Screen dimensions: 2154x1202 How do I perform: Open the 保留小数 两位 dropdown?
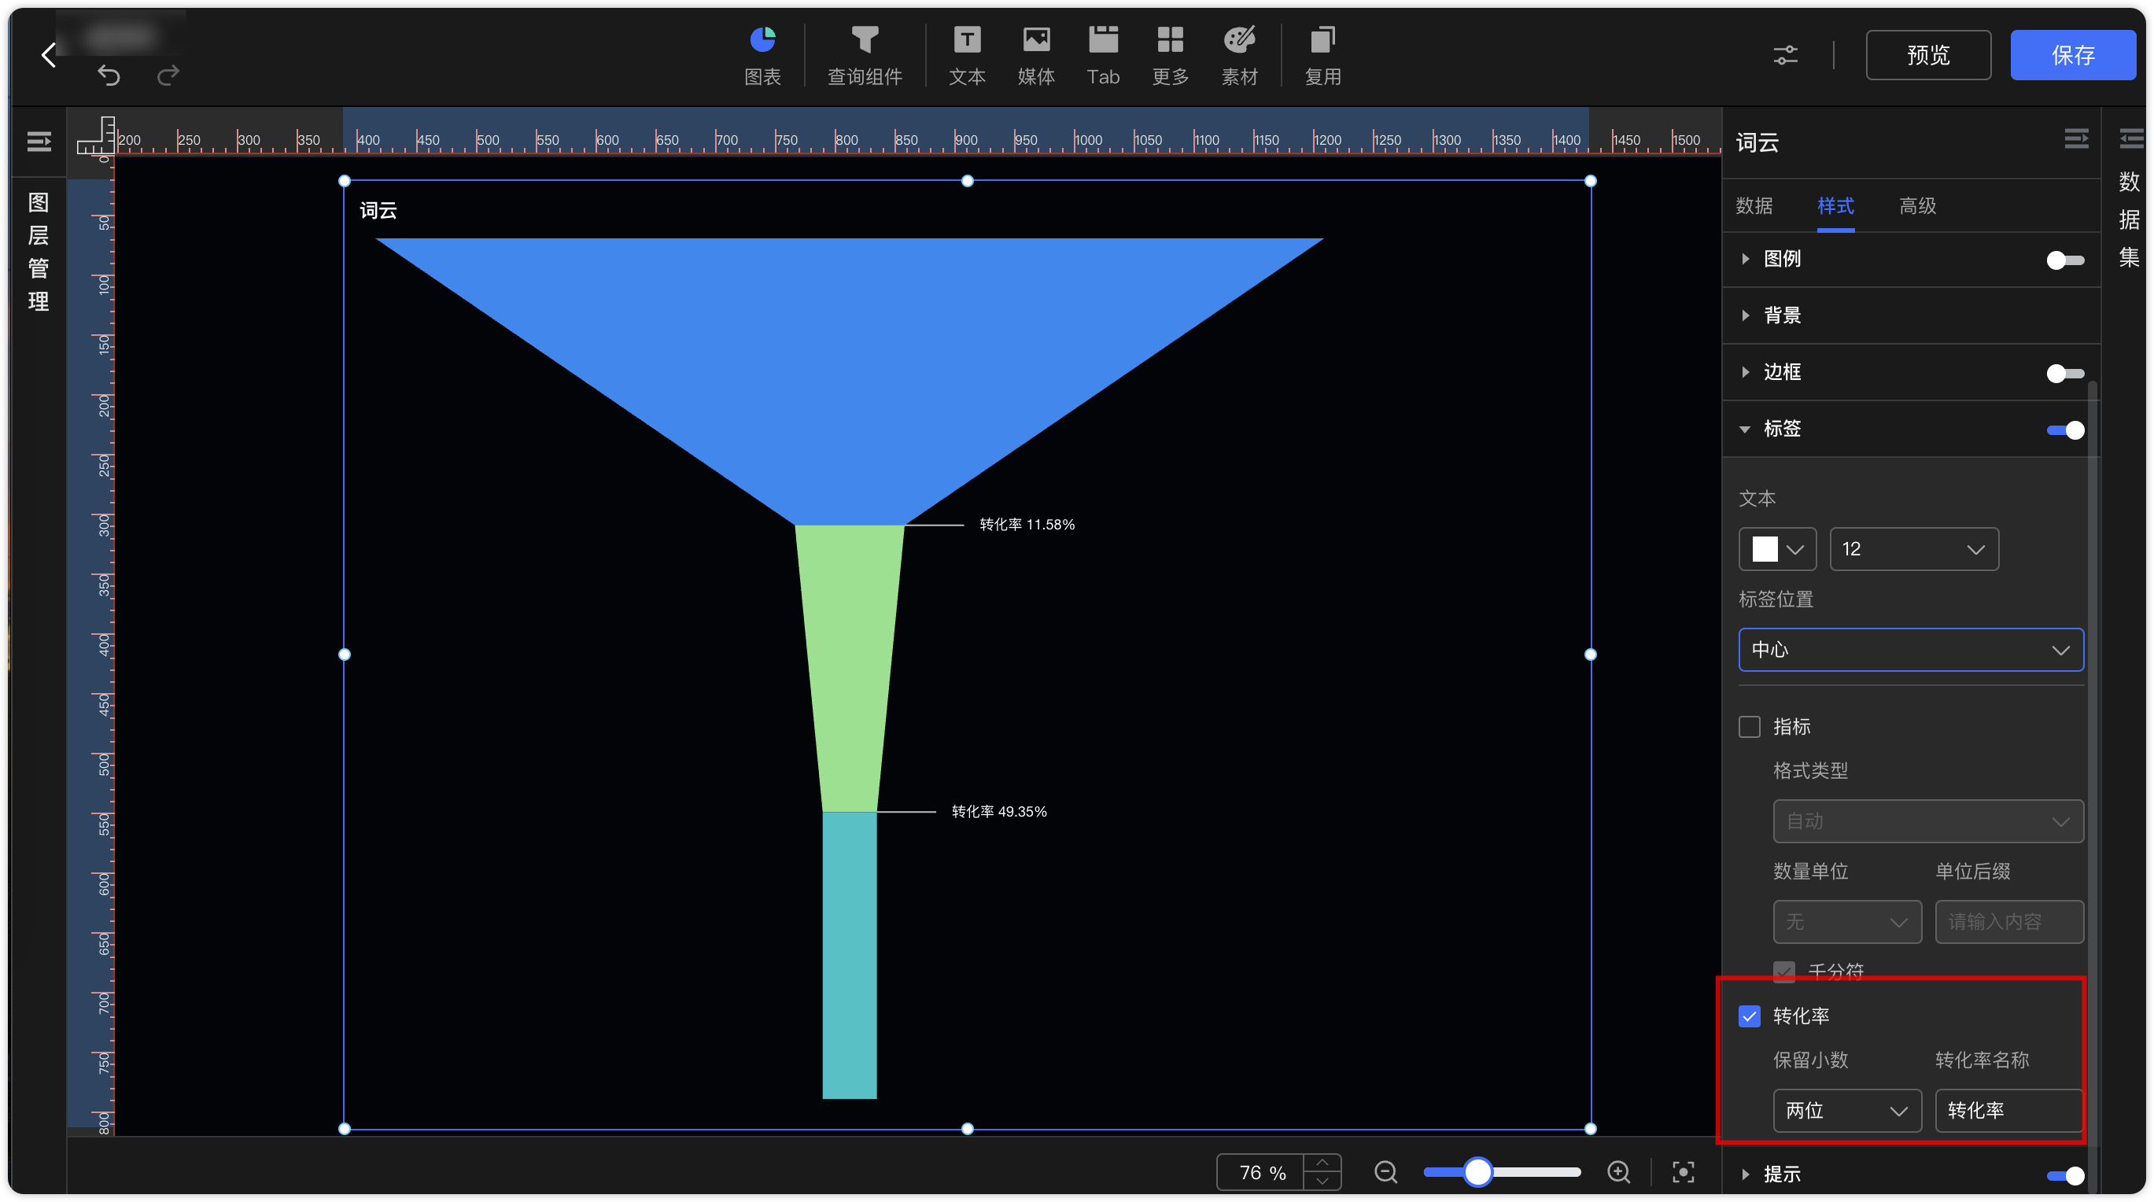pos(1846,1110)
